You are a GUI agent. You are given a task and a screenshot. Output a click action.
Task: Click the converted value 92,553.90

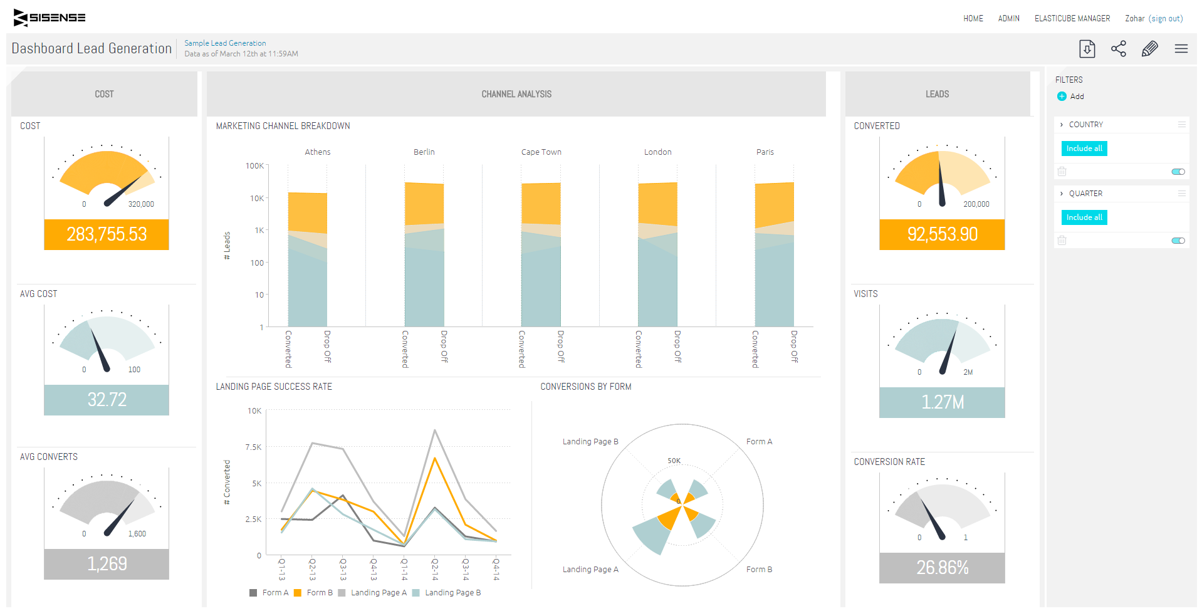(x=942, y=234)
